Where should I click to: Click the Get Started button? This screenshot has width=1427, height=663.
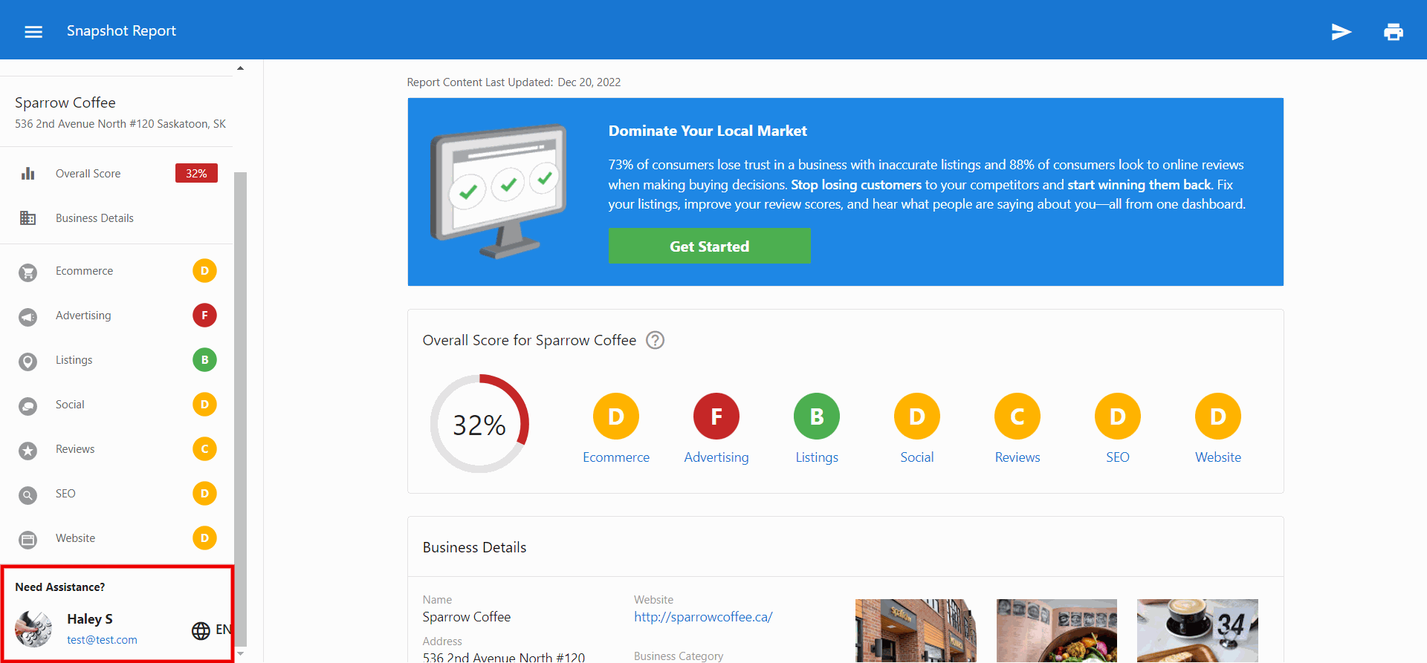(710, 246)
